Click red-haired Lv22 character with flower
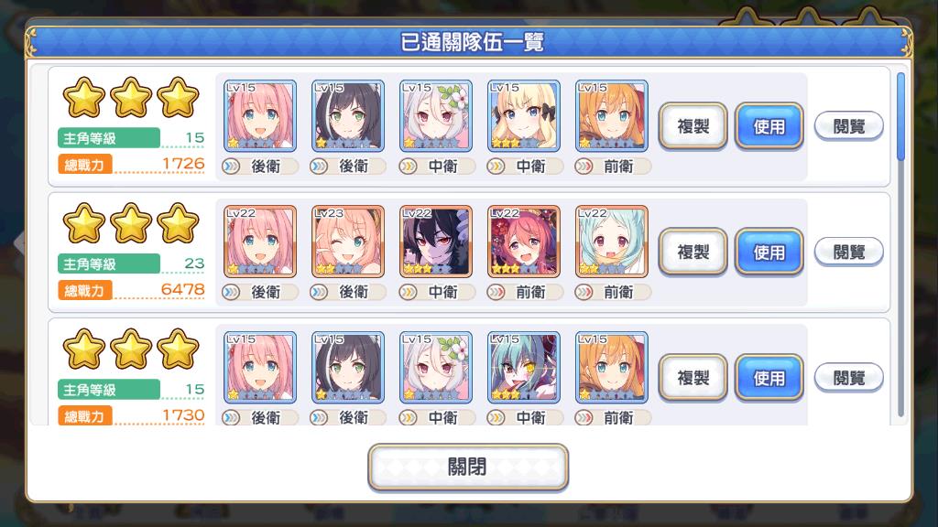 523,242
